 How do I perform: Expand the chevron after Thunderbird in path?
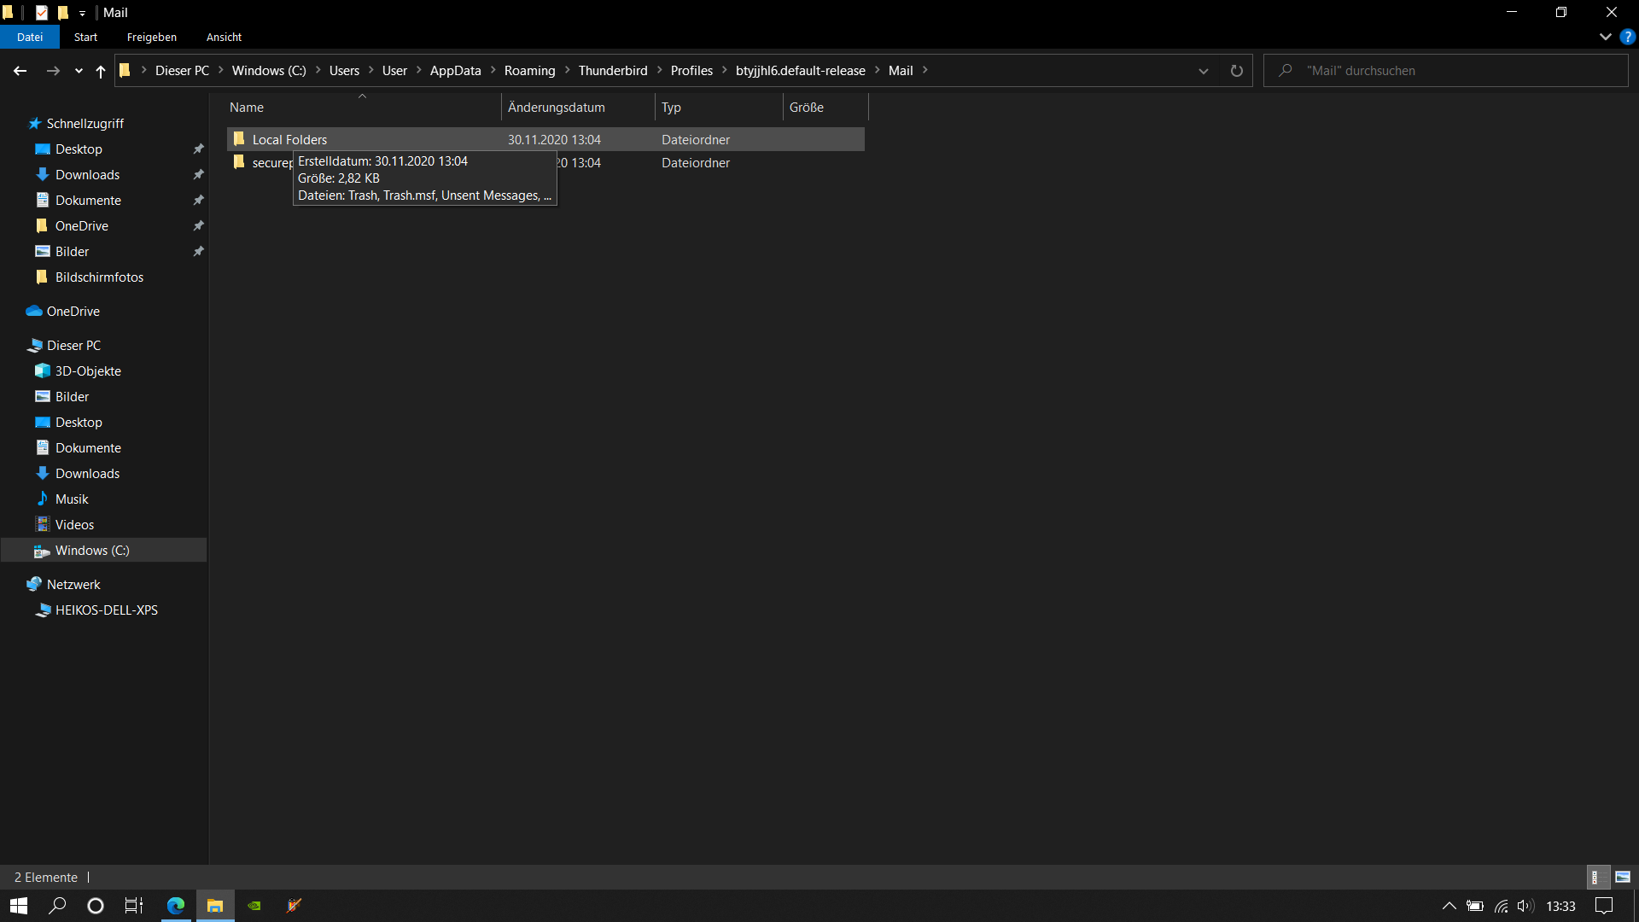pyautogui.click(x=659, y=70)
